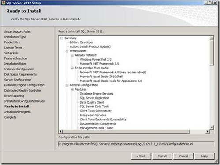Screen dimensions: 220x165
Task: Select Visual Studio Tools for Applications 3.0 row
Action: coord(111,81)
